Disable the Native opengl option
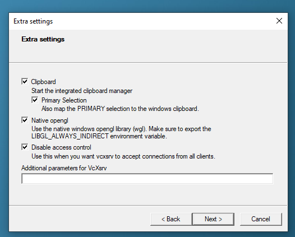Viewport: 295px width, 237px height. (x=25, y=120)
